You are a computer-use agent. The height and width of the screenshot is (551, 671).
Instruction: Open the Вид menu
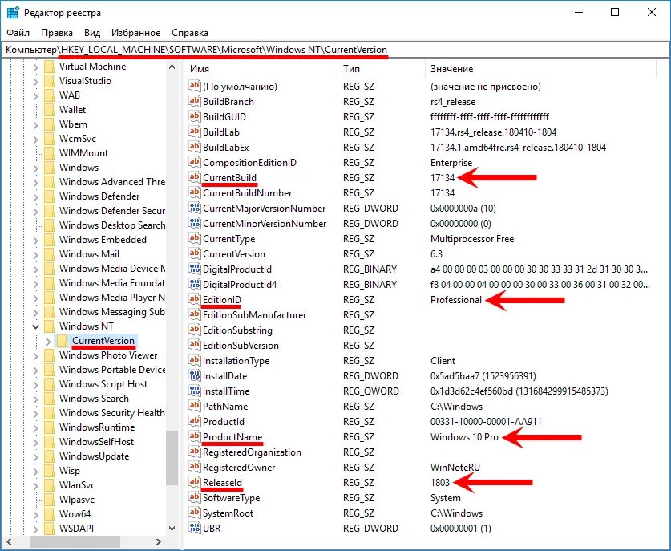(92, 33)
